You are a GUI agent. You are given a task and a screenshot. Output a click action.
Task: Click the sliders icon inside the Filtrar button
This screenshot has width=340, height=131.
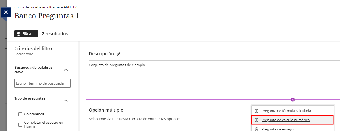[18, 34]
